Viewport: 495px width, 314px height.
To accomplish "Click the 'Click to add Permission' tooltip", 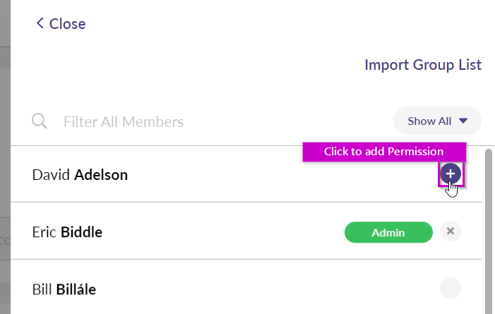I will pos(383,152).
